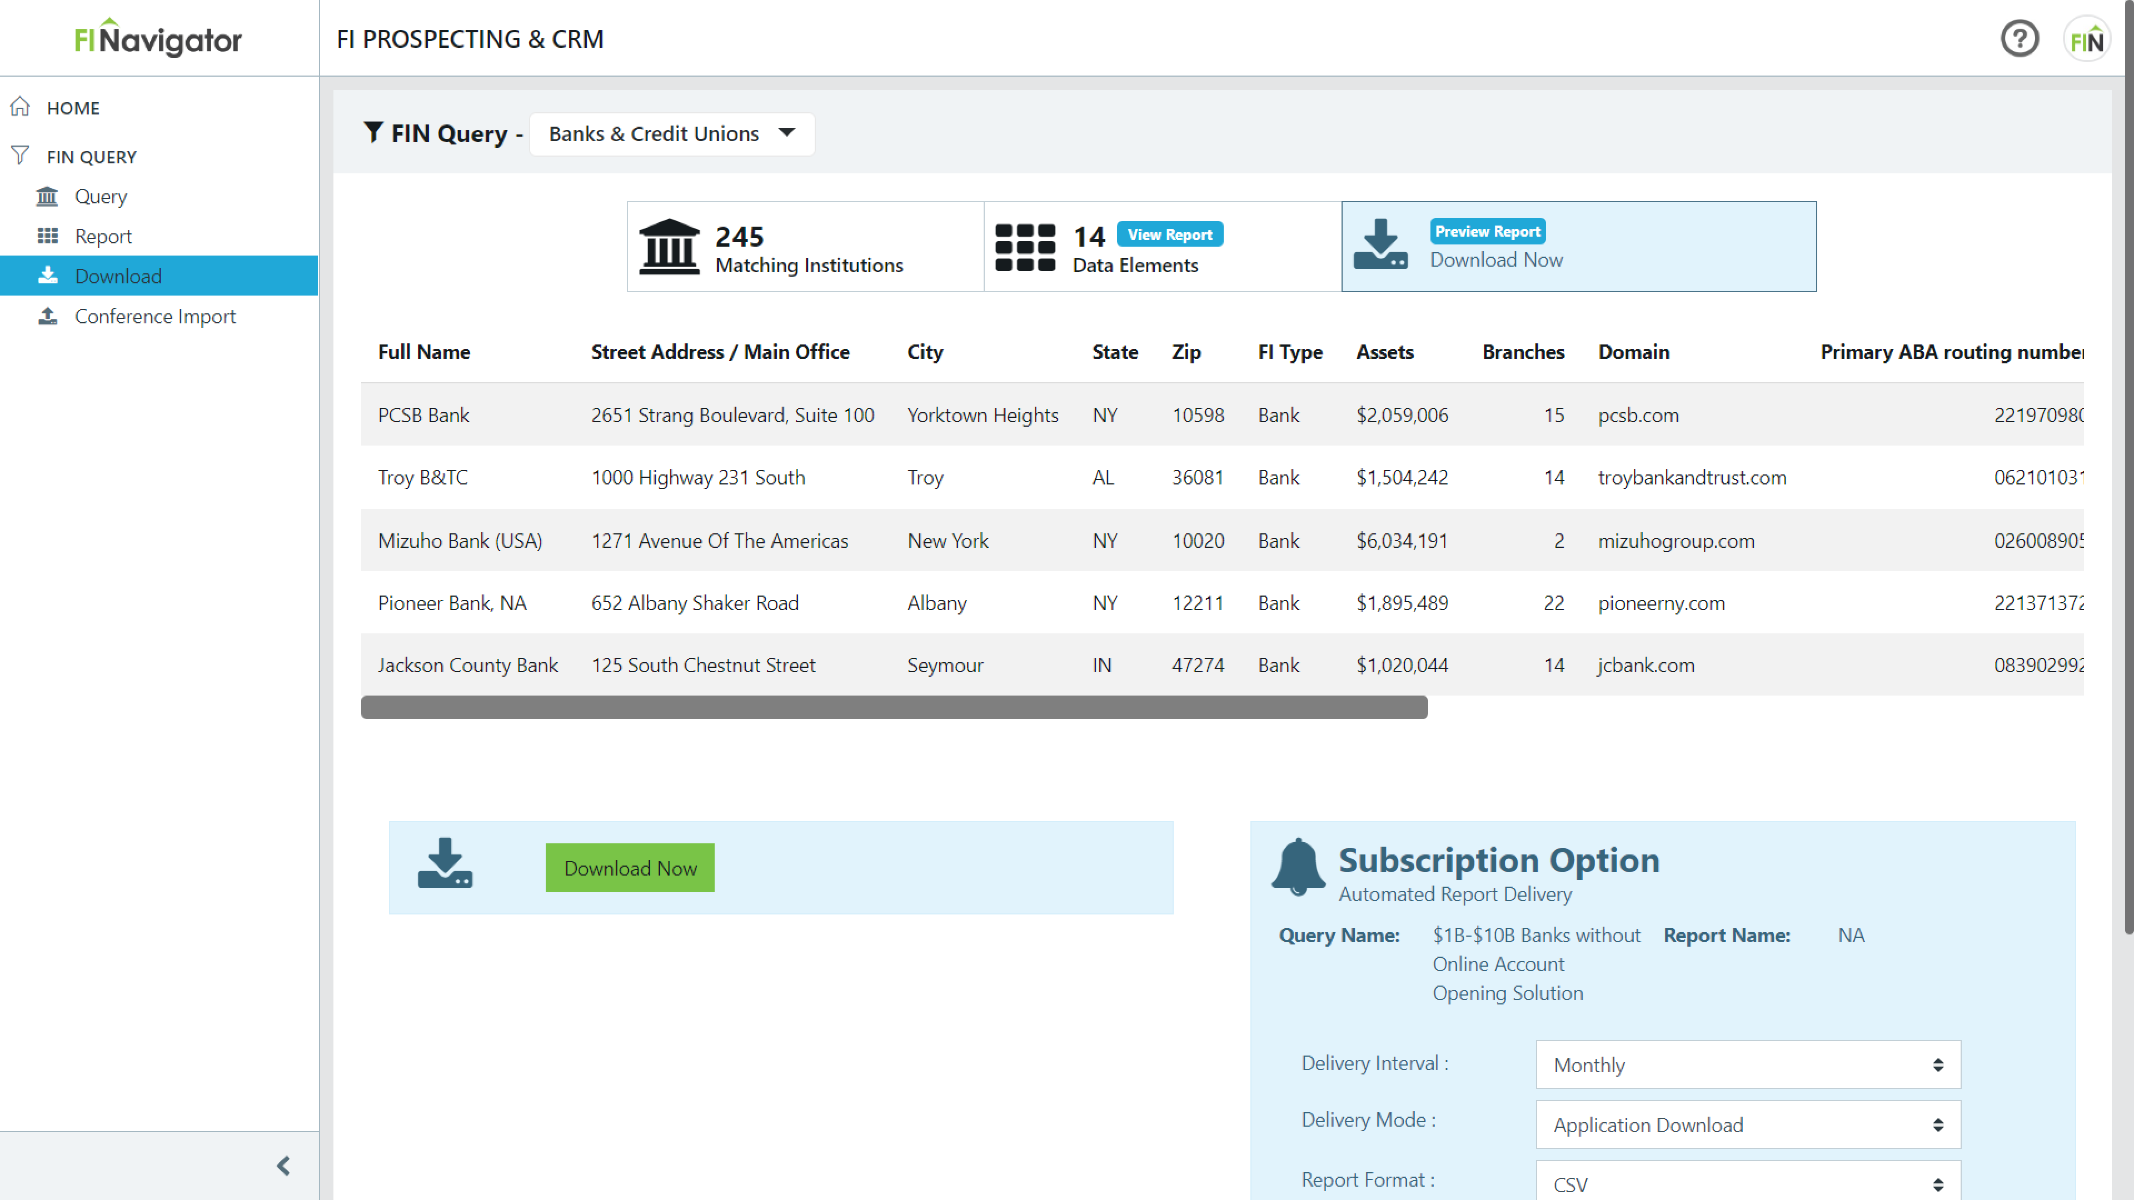Click the Subscription Option bell icon
The height and width of the screenshot is (1200, 2134).
point(1298,866)
